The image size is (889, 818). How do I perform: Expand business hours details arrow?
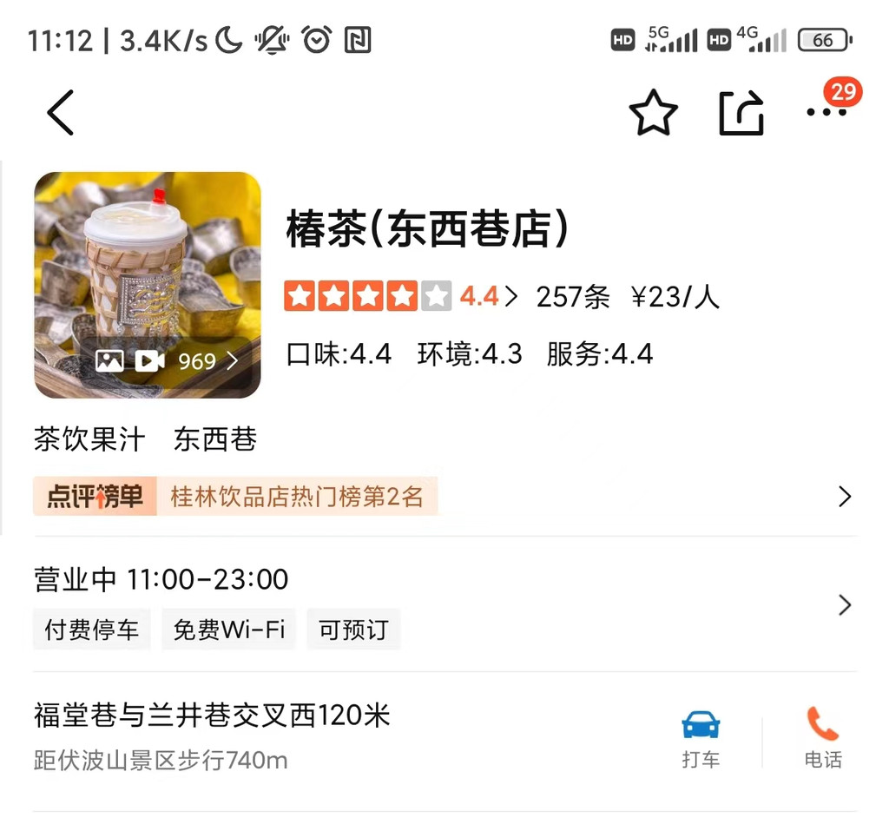pyautogui.click(x=845, y=604)
